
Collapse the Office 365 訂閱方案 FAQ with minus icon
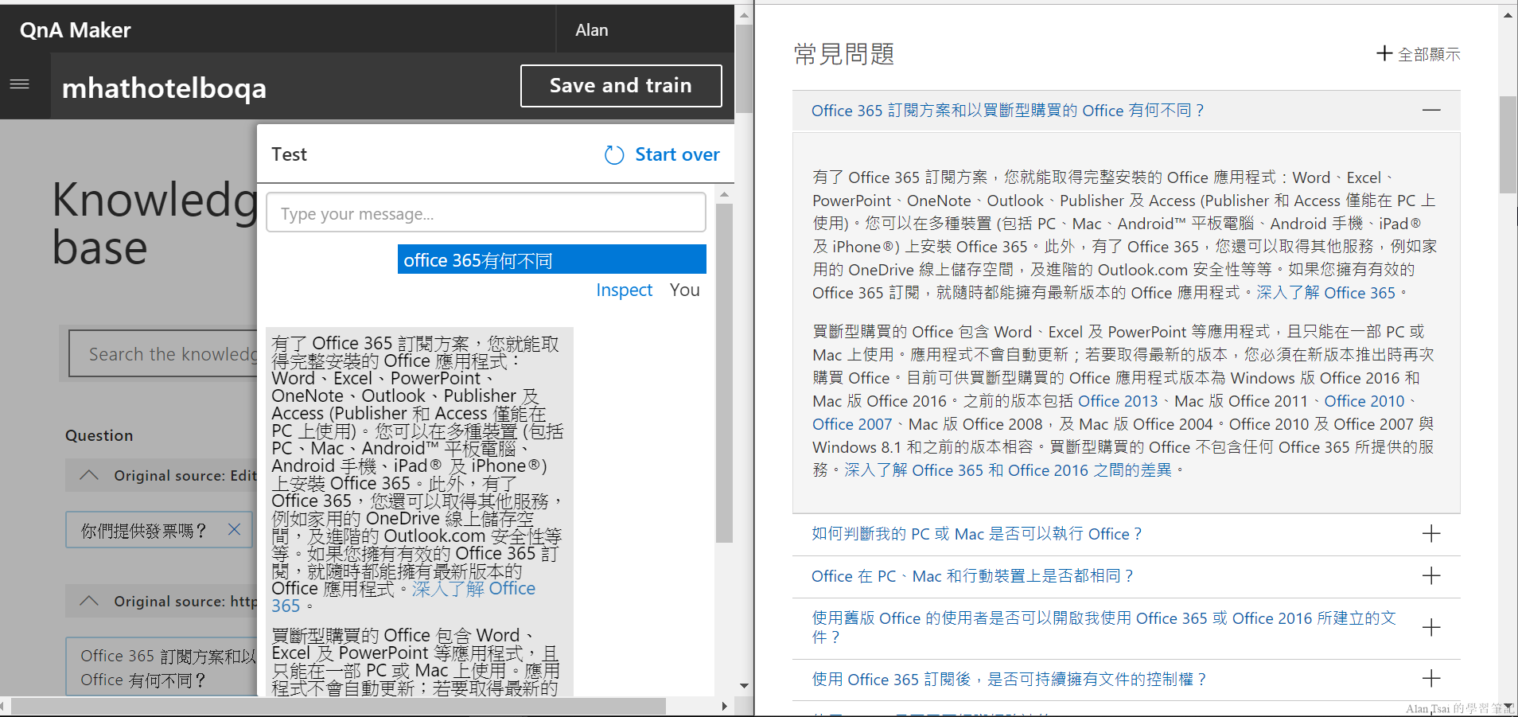1431,110
